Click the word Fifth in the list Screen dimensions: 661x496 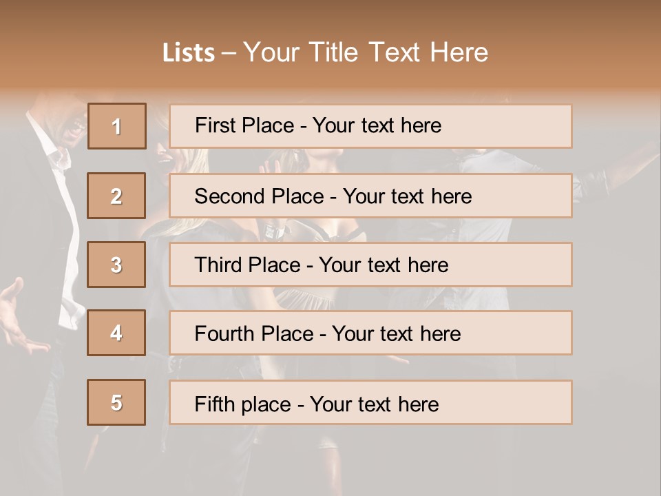(x=213, y=404)
